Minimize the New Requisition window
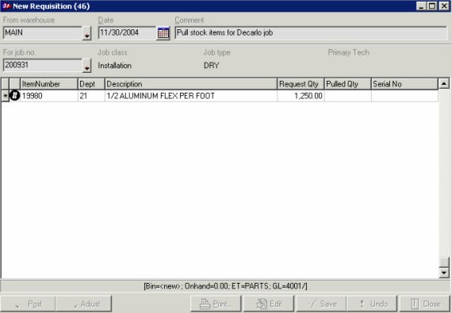 421,6
